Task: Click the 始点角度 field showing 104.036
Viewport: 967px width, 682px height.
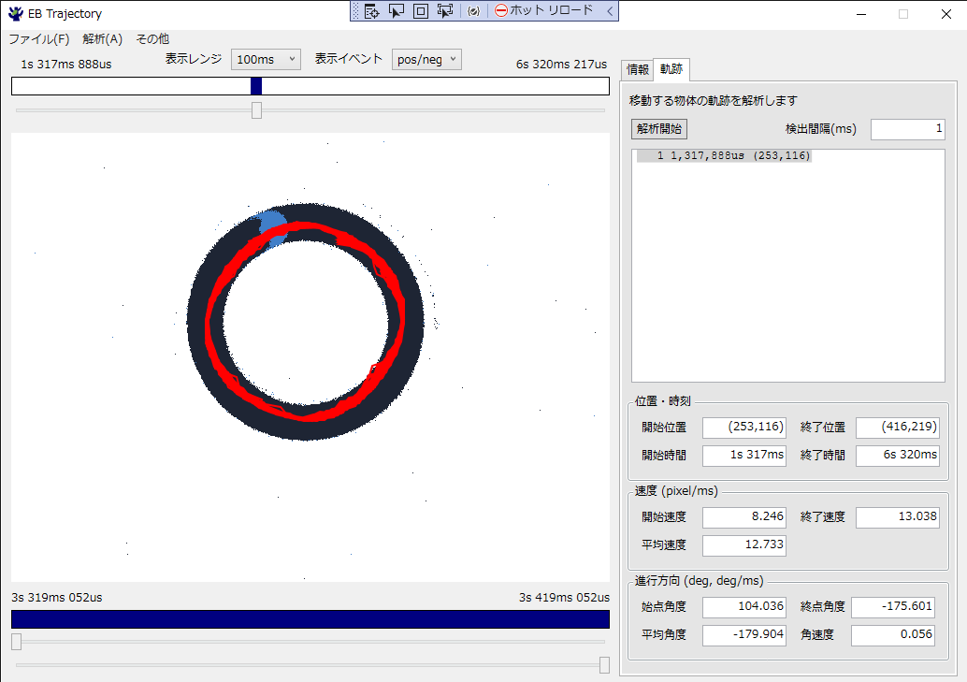Action: click(x=744, y=607)
